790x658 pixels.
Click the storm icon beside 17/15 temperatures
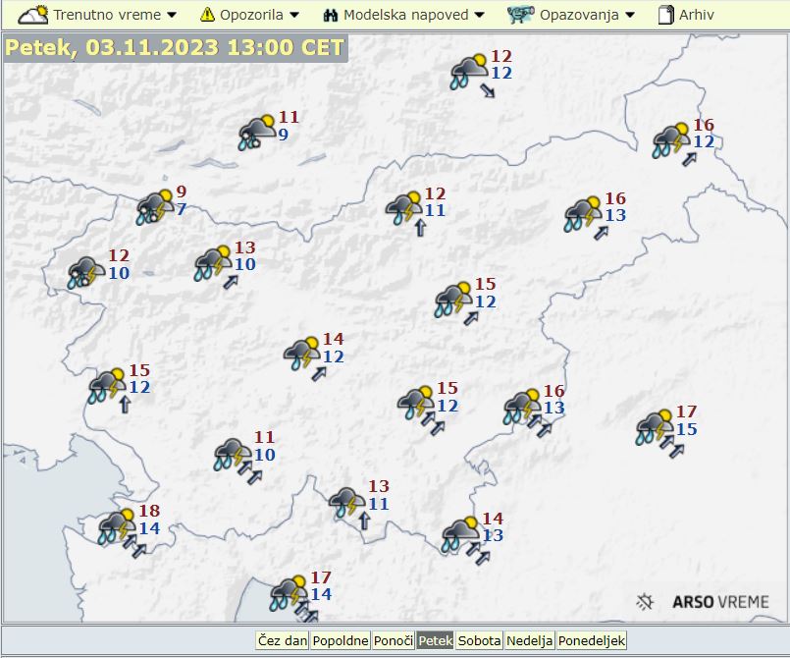pyautogui.click(x=653, y=427)
